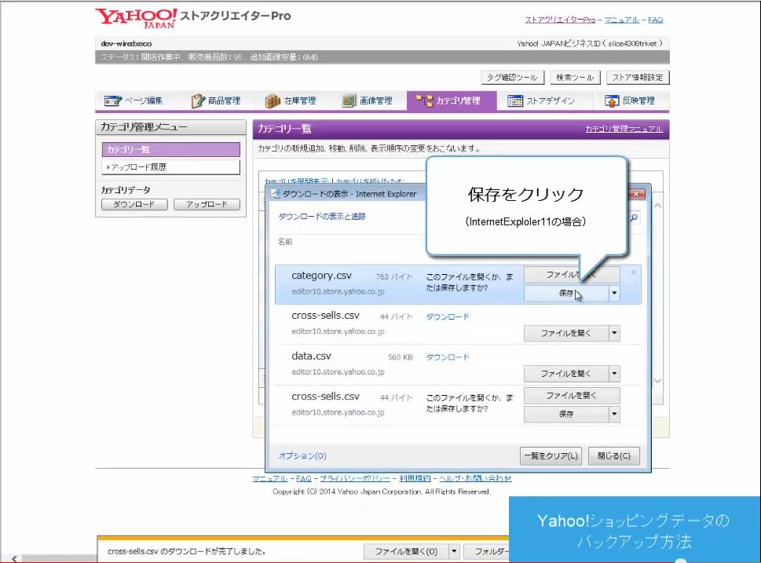Click ファイルを開く beside the 44 バイト ダウンロード link

click(566, 334)
